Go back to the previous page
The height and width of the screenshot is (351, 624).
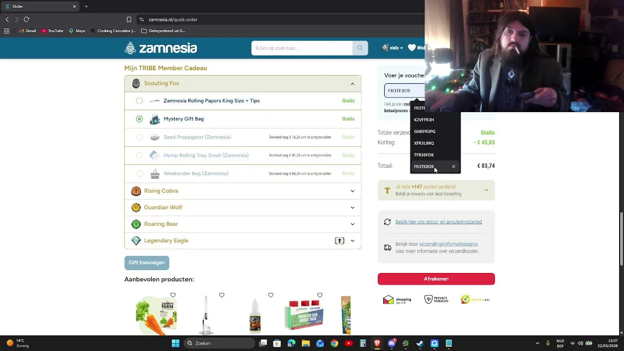coord(7,19)
